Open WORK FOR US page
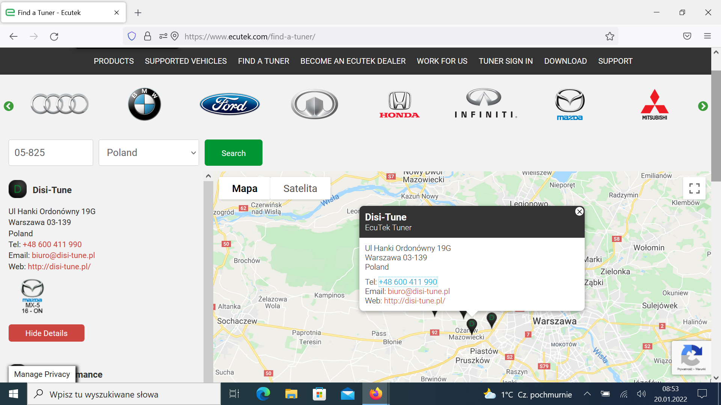Viewport: 721px width, 405px height. click(x=442, y=61)
